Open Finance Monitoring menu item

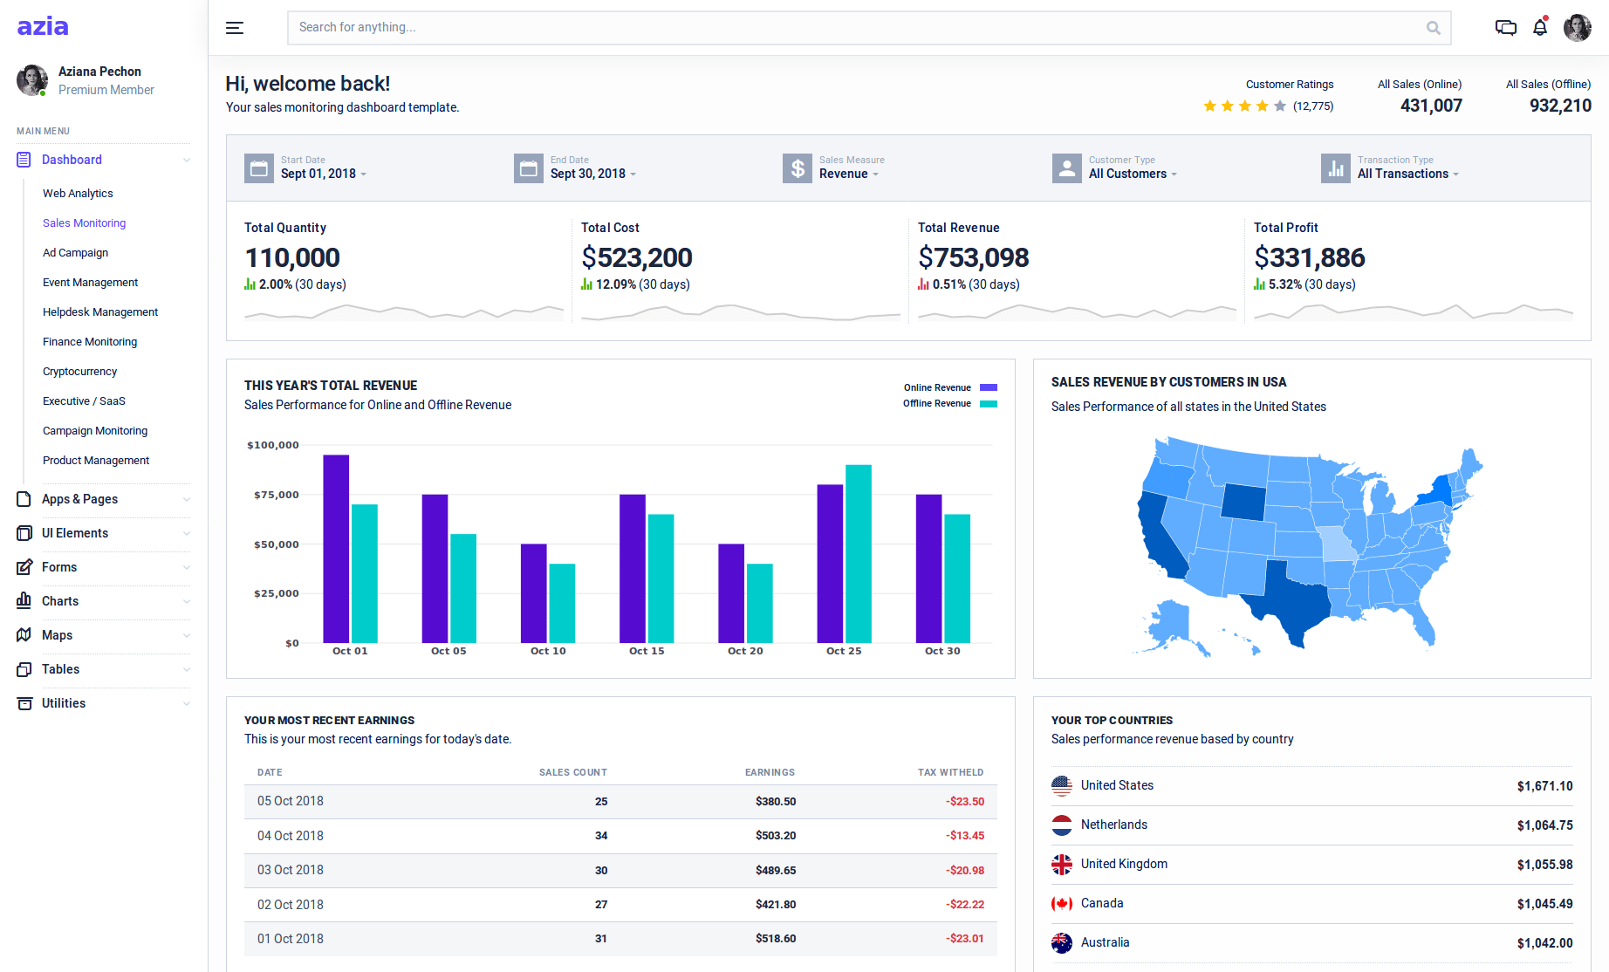tap(90, 342)
